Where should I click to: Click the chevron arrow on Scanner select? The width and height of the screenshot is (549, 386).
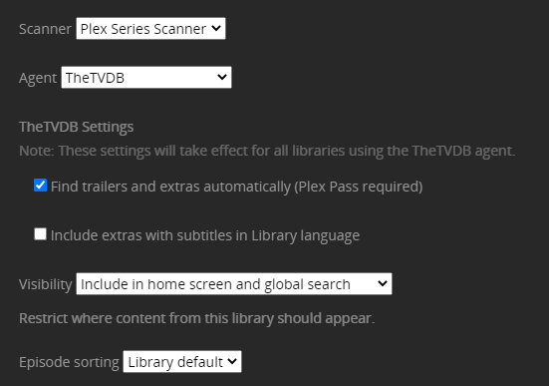pos(216,28)
